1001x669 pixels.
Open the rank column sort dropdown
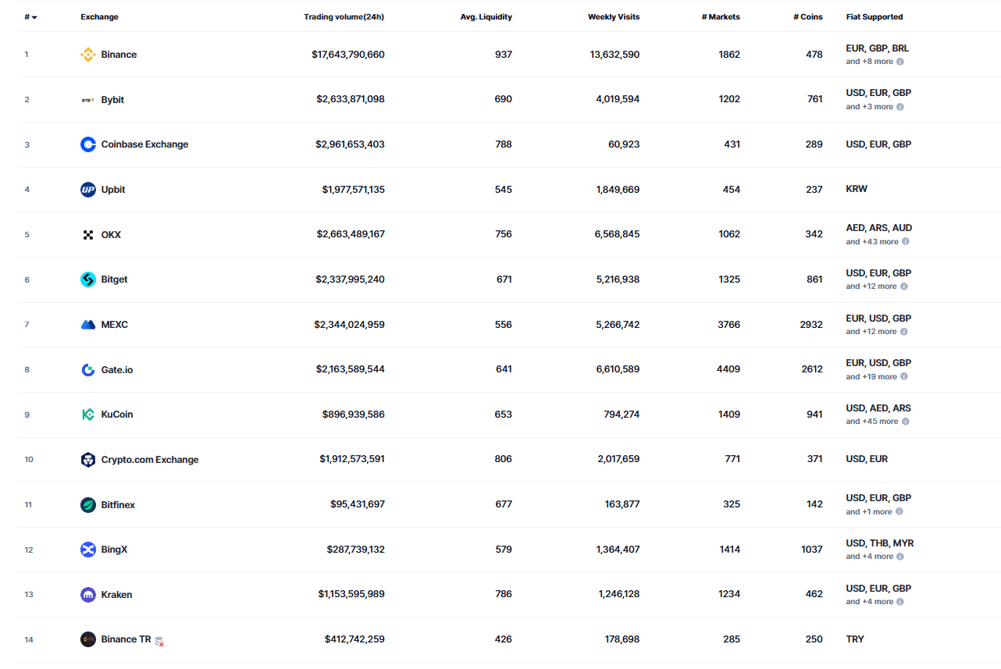33,16
